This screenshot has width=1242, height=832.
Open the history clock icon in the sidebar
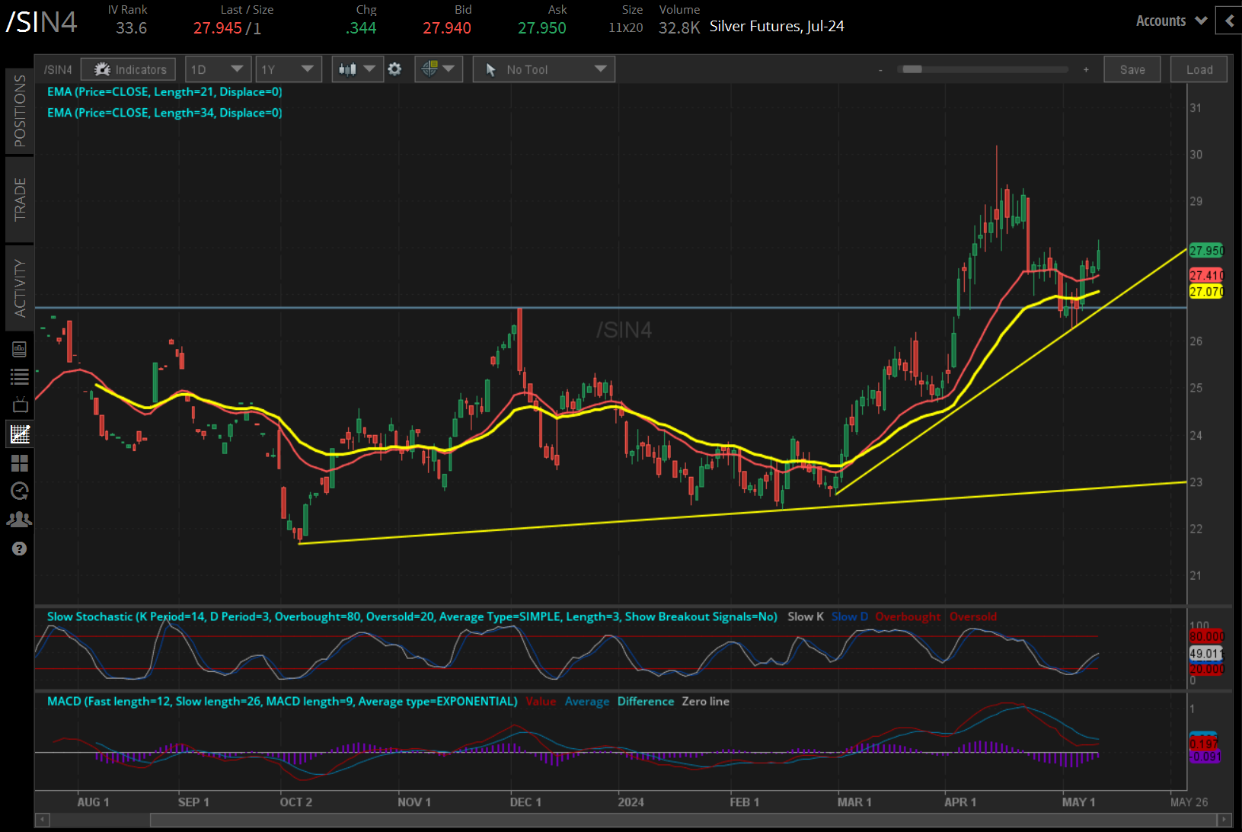(19, 491)
